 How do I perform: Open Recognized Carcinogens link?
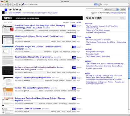click(95, 52)
